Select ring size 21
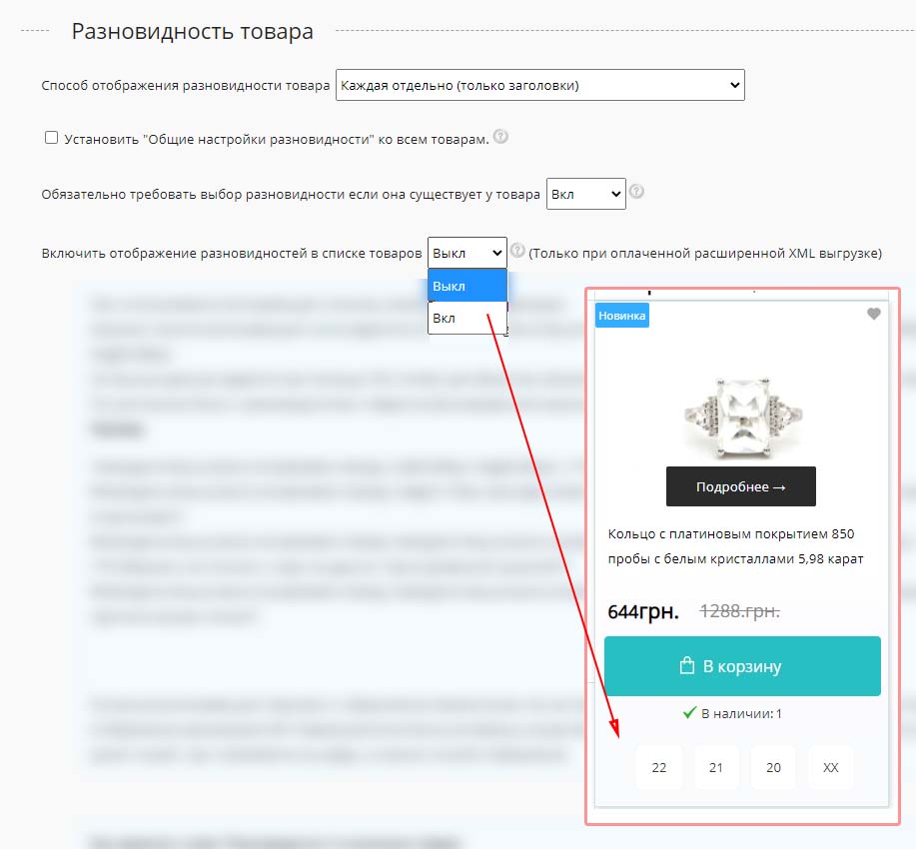Viewport: 916px width, 849px height. coord(716,767)
